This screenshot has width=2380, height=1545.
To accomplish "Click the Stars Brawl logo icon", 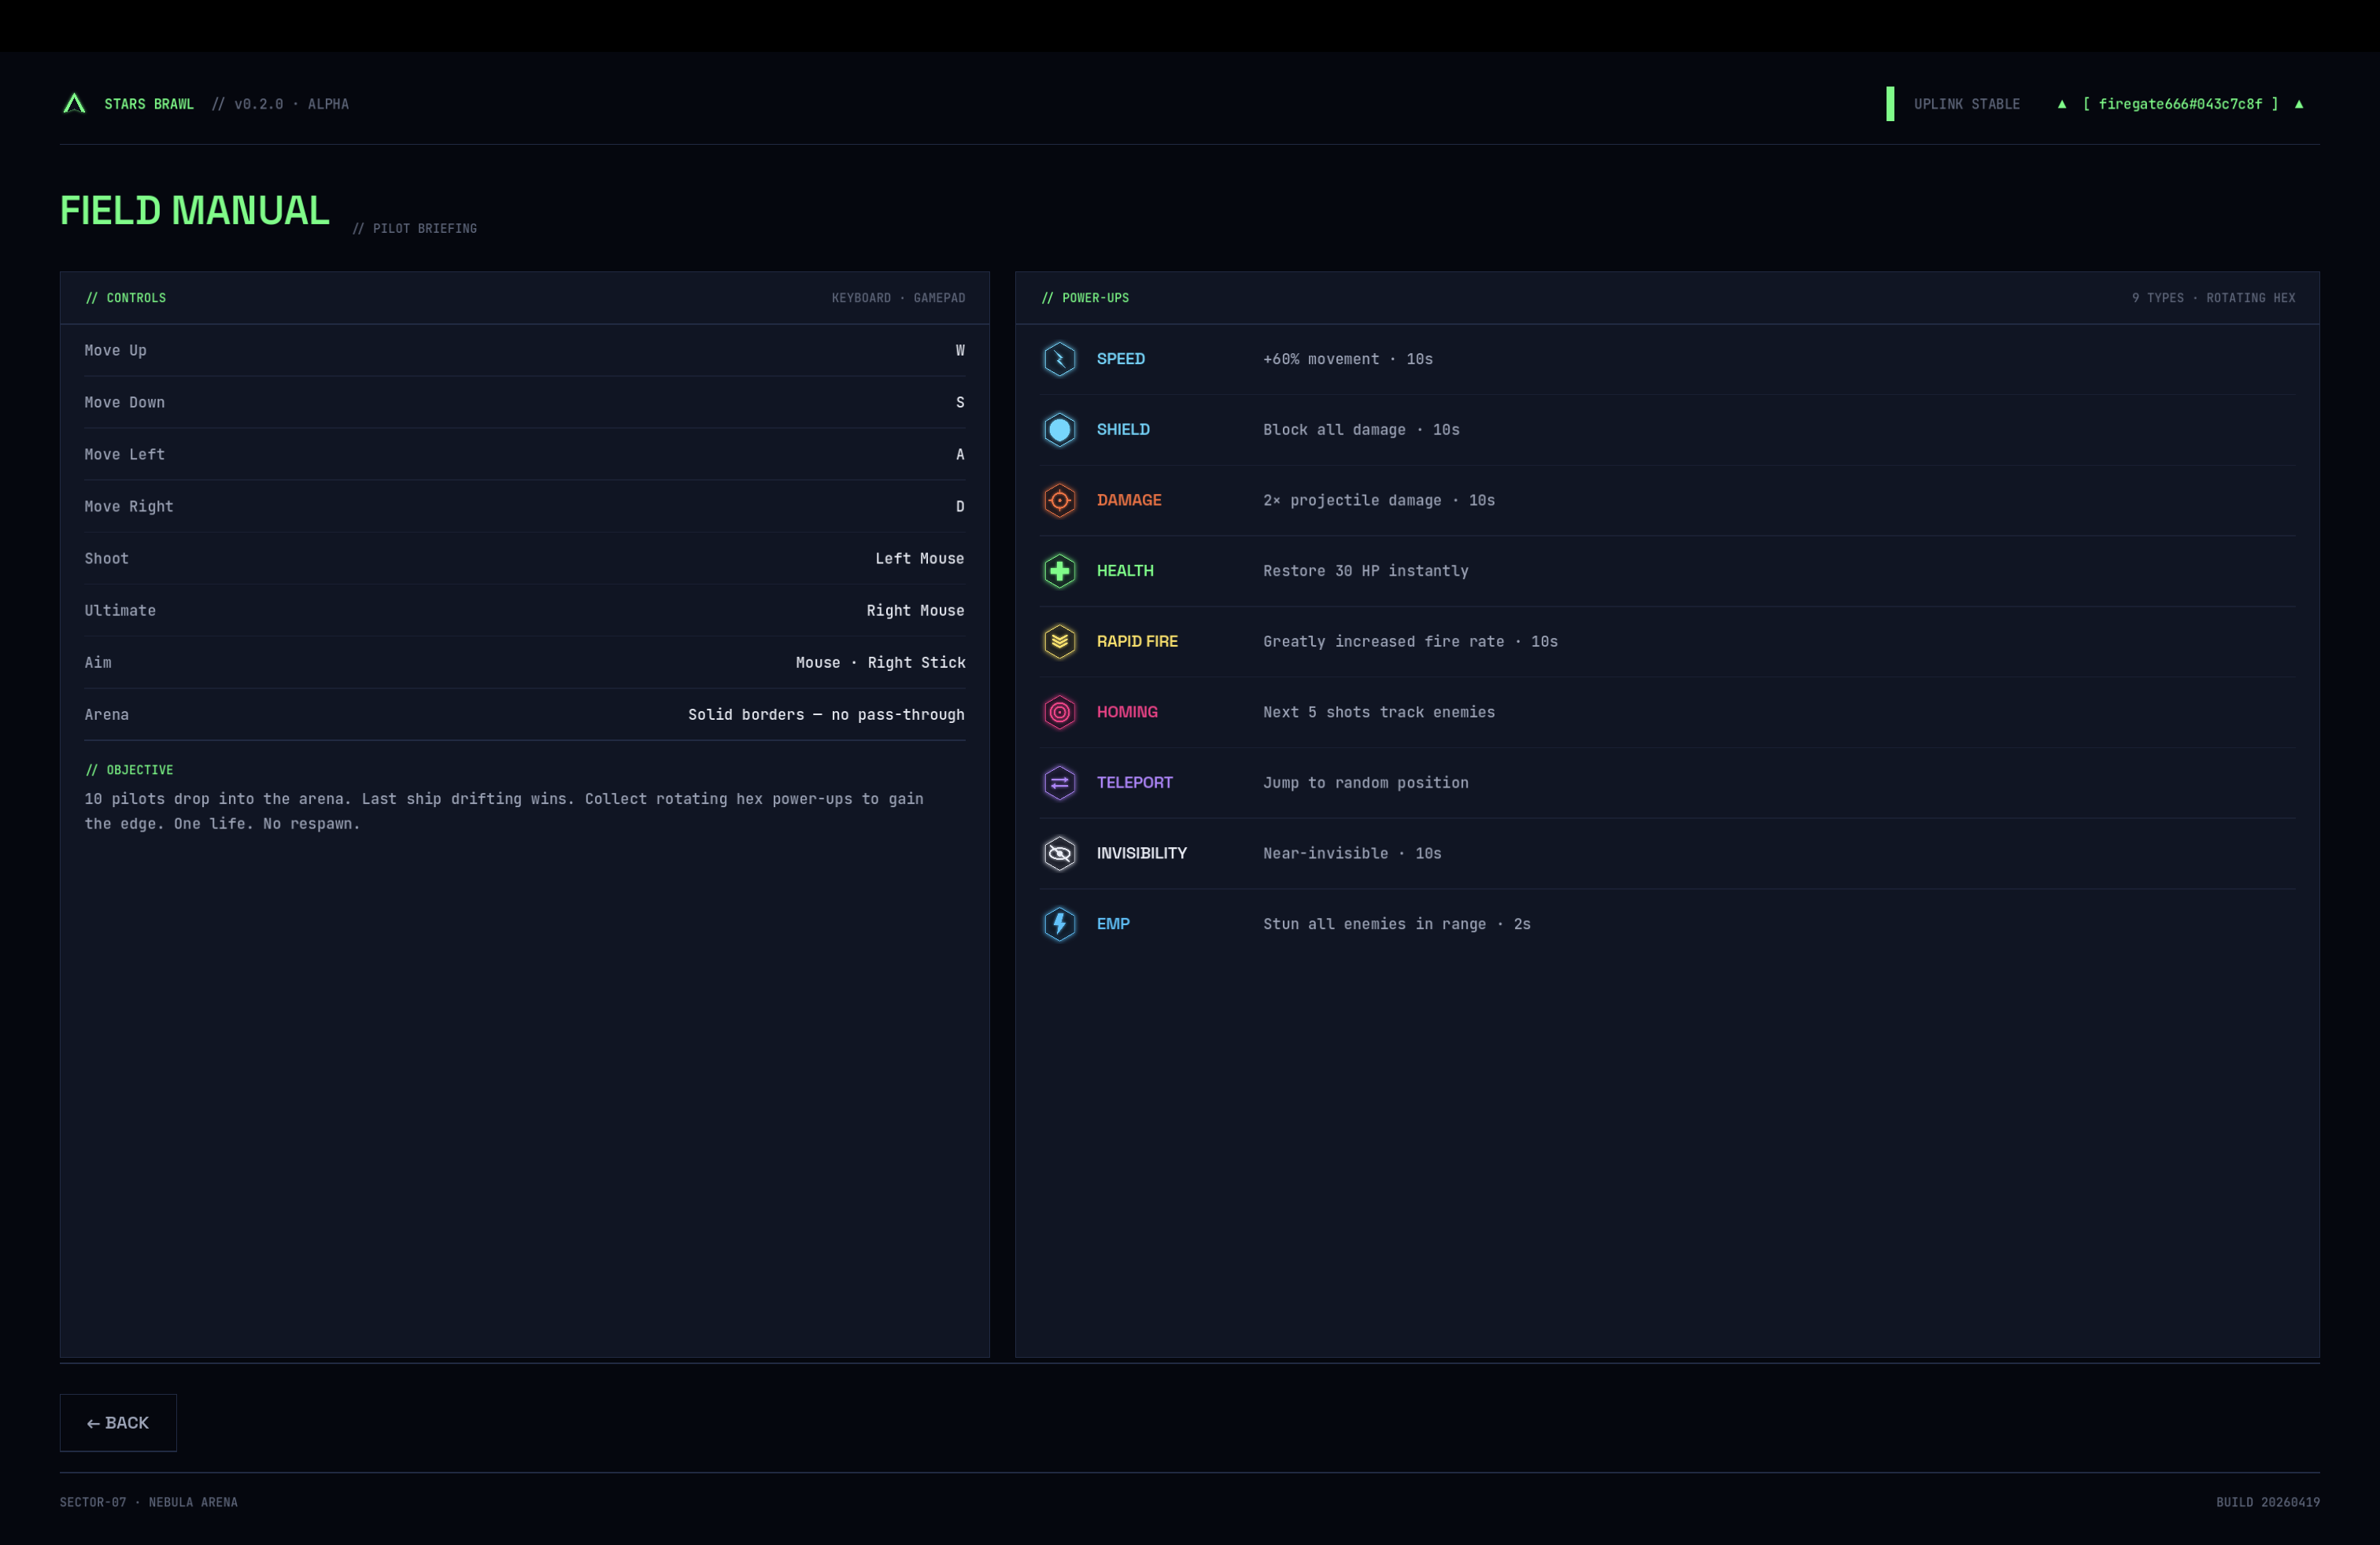I will click(74, 104).
